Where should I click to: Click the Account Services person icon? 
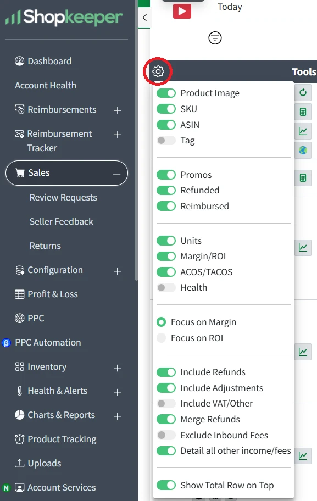tap(19, 488)
